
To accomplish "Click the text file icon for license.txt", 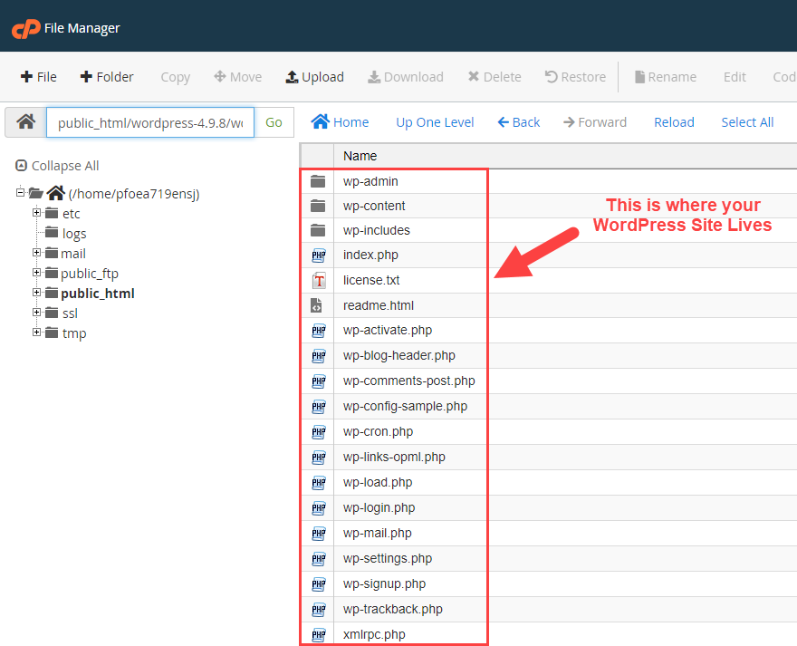I will point(318,281).
